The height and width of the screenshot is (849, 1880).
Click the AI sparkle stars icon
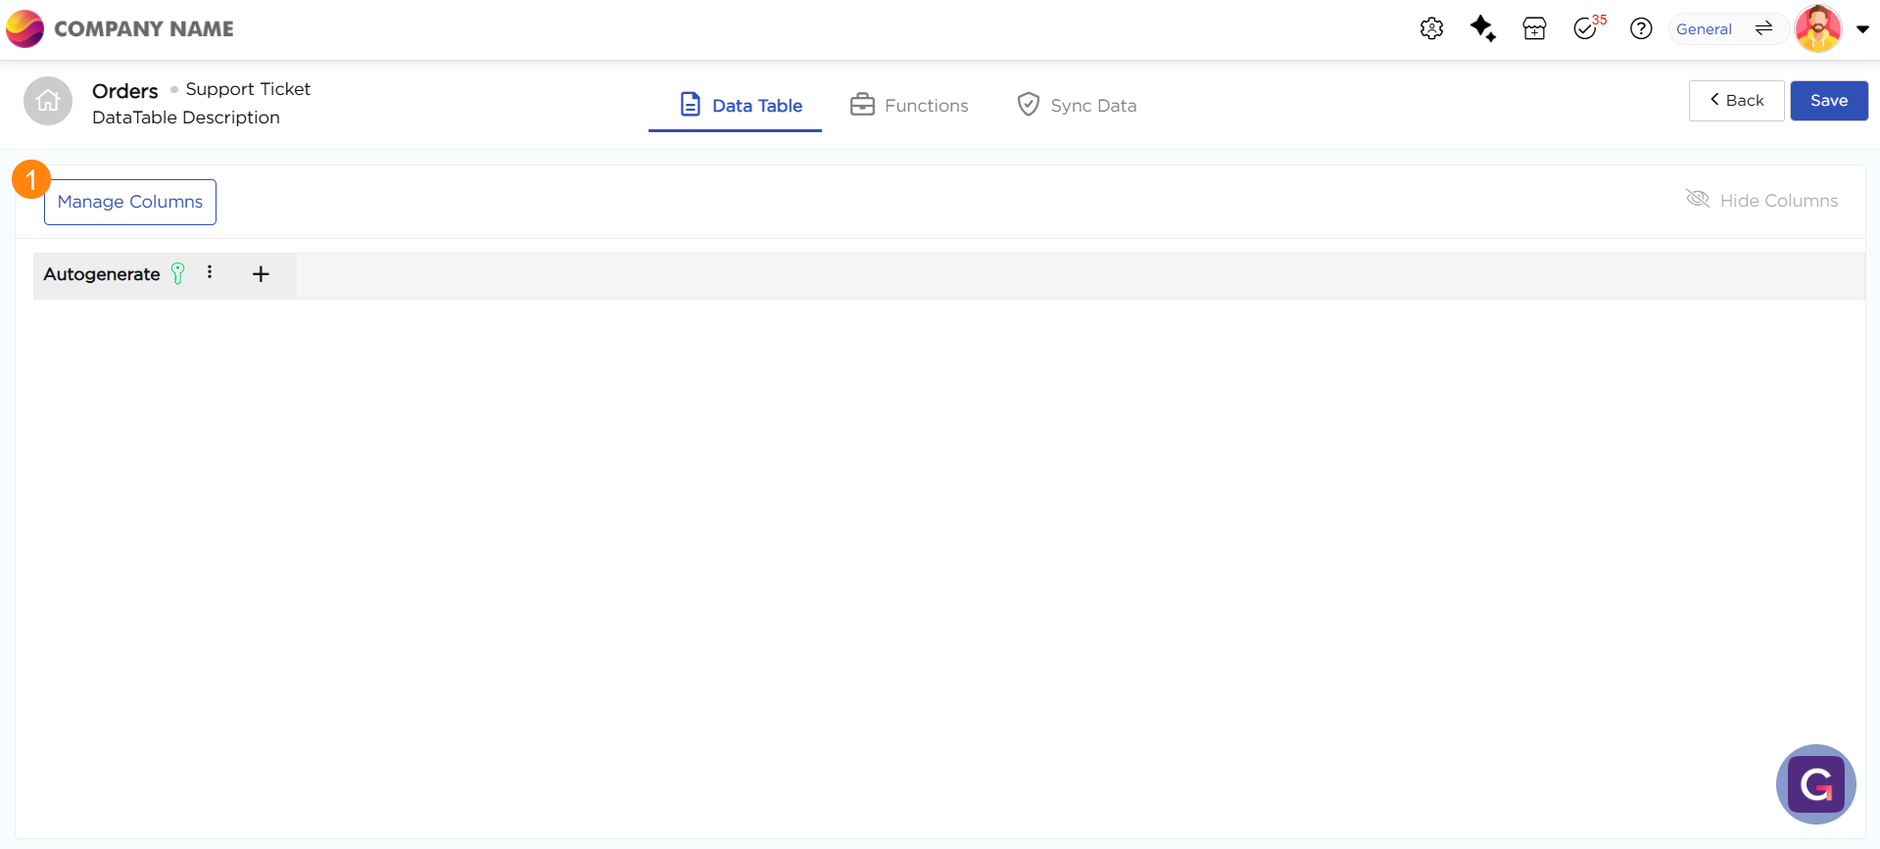pos(1482,28)
